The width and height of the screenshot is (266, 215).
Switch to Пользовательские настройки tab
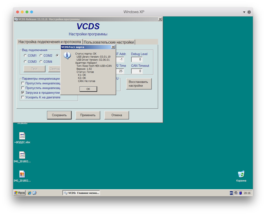click(x=109, y=42)
